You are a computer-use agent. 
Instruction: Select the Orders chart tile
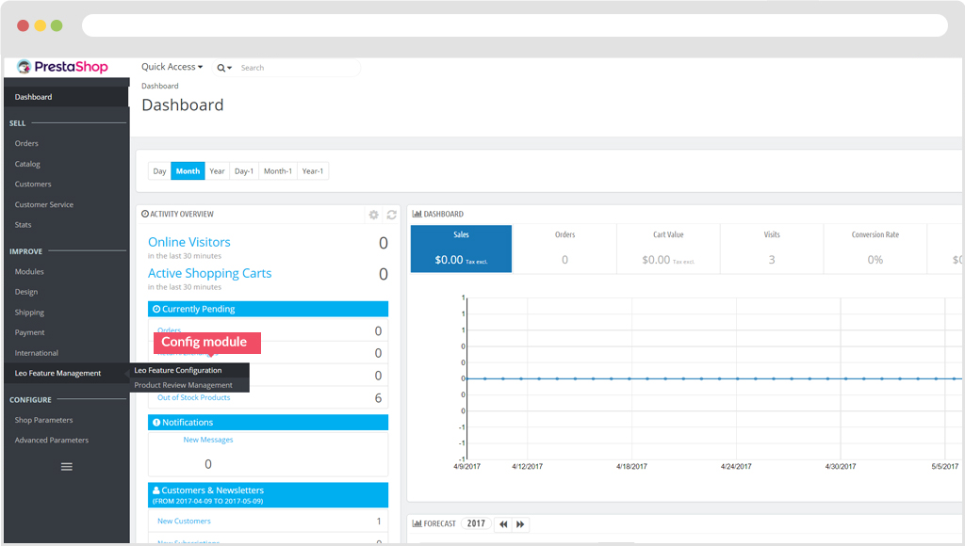pos(564,249)
